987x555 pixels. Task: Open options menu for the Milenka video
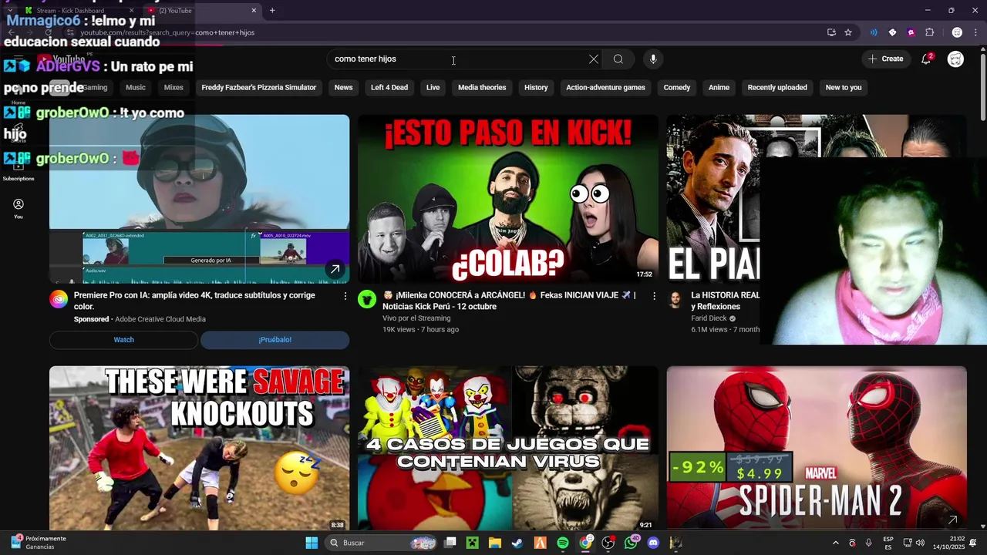pos(654,296)
